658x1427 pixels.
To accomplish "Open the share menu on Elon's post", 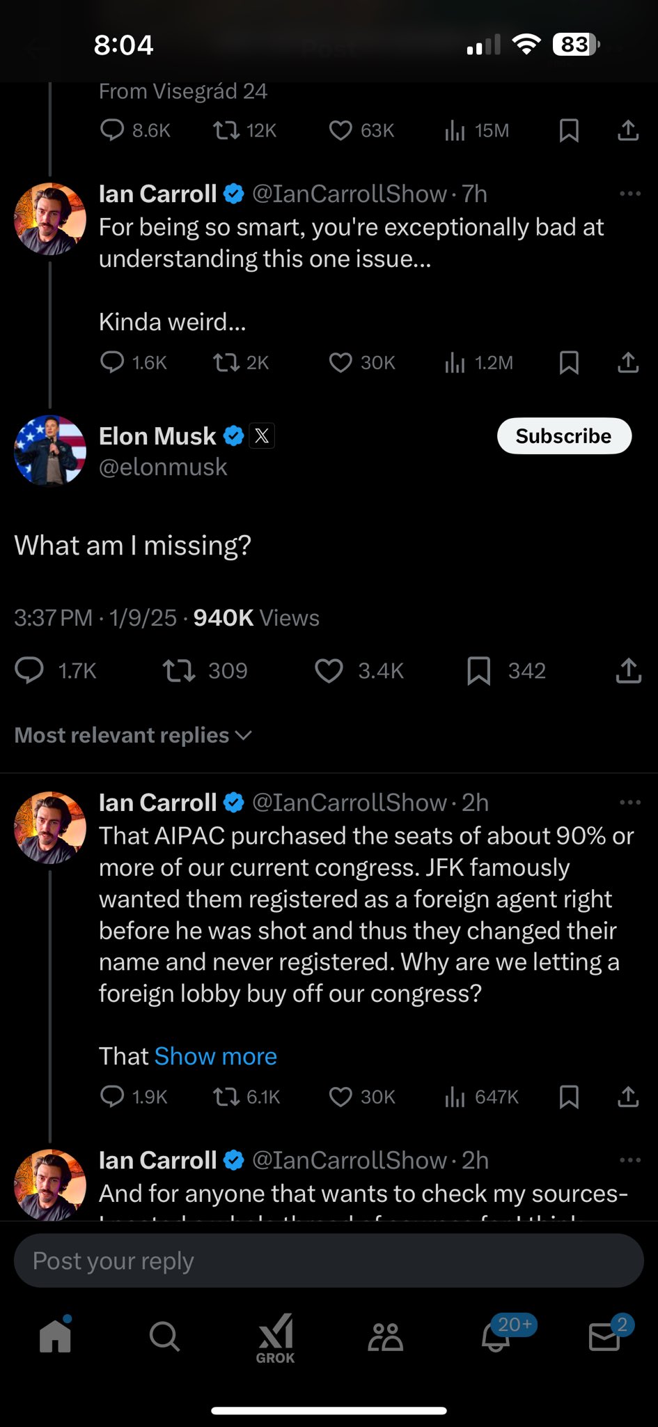I will 627,670.
